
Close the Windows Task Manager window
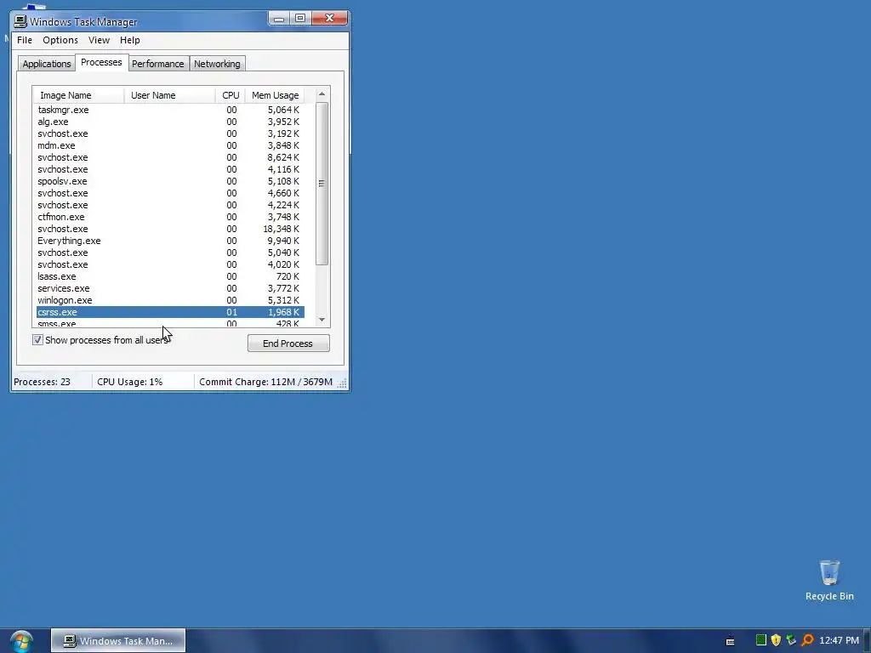(x=329, y=19)
